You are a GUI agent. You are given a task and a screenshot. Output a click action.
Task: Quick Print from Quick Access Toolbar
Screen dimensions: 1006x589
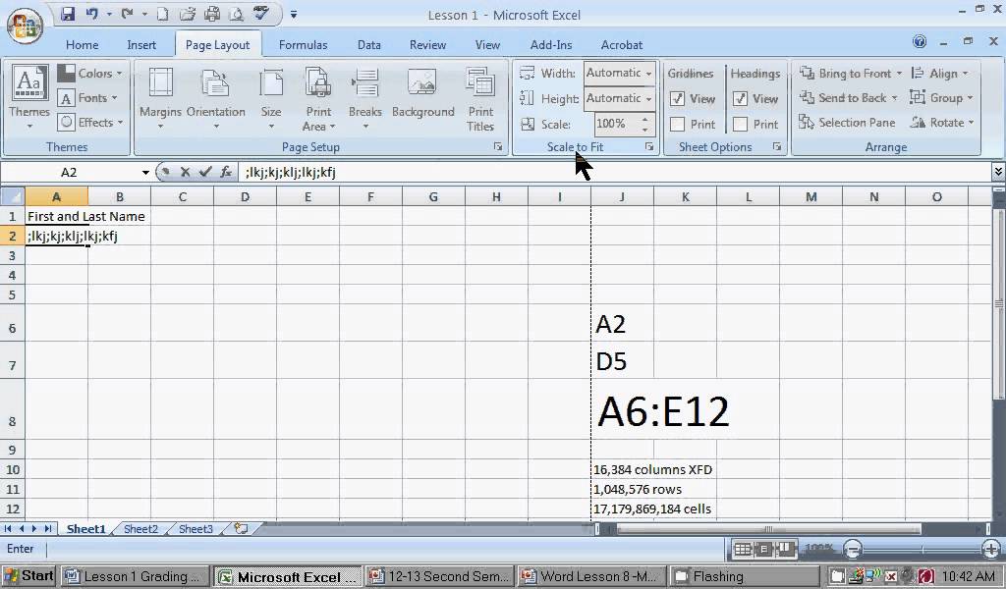[212, 14]
